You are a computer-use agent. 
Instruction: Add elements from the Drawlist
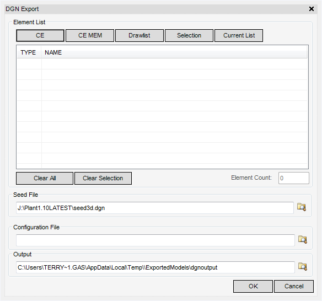pos(139,35)
